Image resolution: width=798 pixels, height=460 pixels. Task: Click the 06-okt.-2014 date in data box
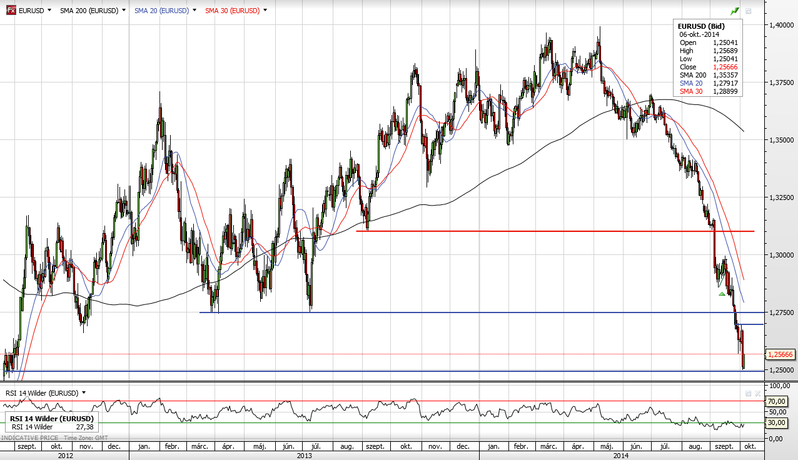tap(699, 34)
